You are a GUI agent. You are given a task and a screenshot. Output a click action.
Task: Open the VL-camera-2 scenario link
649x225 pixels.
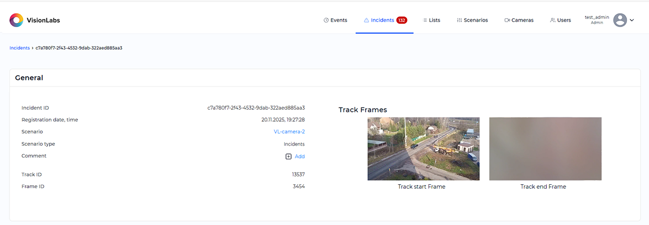coord(289,132)
